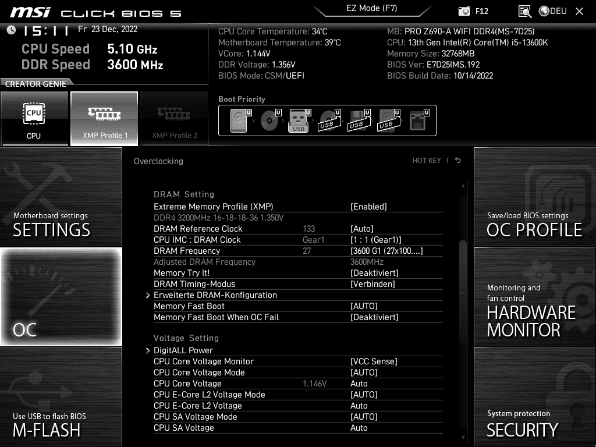The image size is (596, 447).
Task: Edit the CPU E-Core L2 Voltage field
Action: [359, 405]
